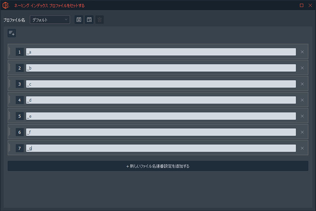316x211 pixels.
Task: Focus the _b index input field
Action: (161, 68)
